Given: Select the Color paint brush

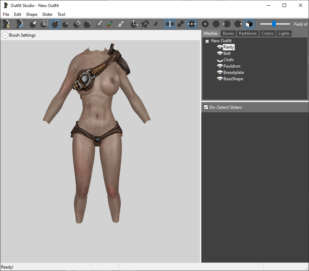Looking at the screenshot, I should (110, 24).
